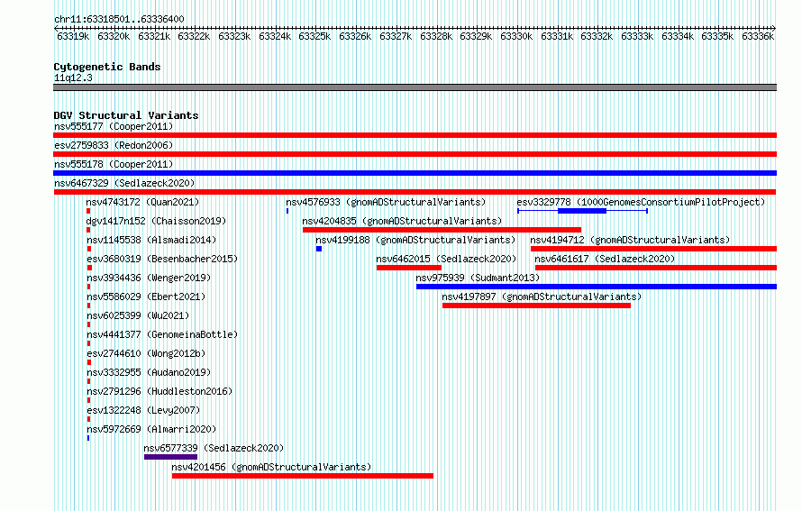Image resolution: width=802 pixels, height=511 pixels.
Task: Open the nsv3934436 (Wenger2019) variant label
Action: [149, 278]
